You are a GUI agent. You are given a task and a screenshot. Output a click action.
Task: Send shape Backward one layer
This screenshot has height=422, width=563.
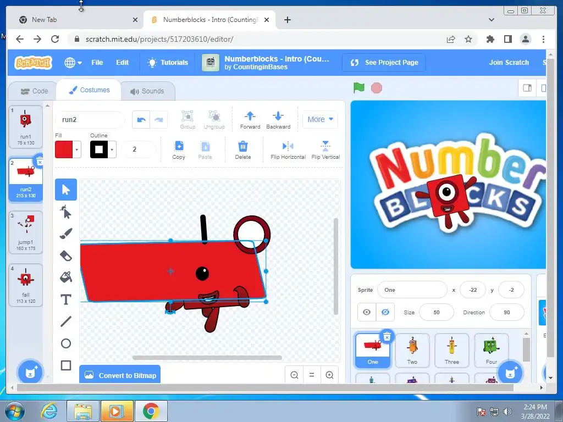pyautogui.click(x=278, y=119)
